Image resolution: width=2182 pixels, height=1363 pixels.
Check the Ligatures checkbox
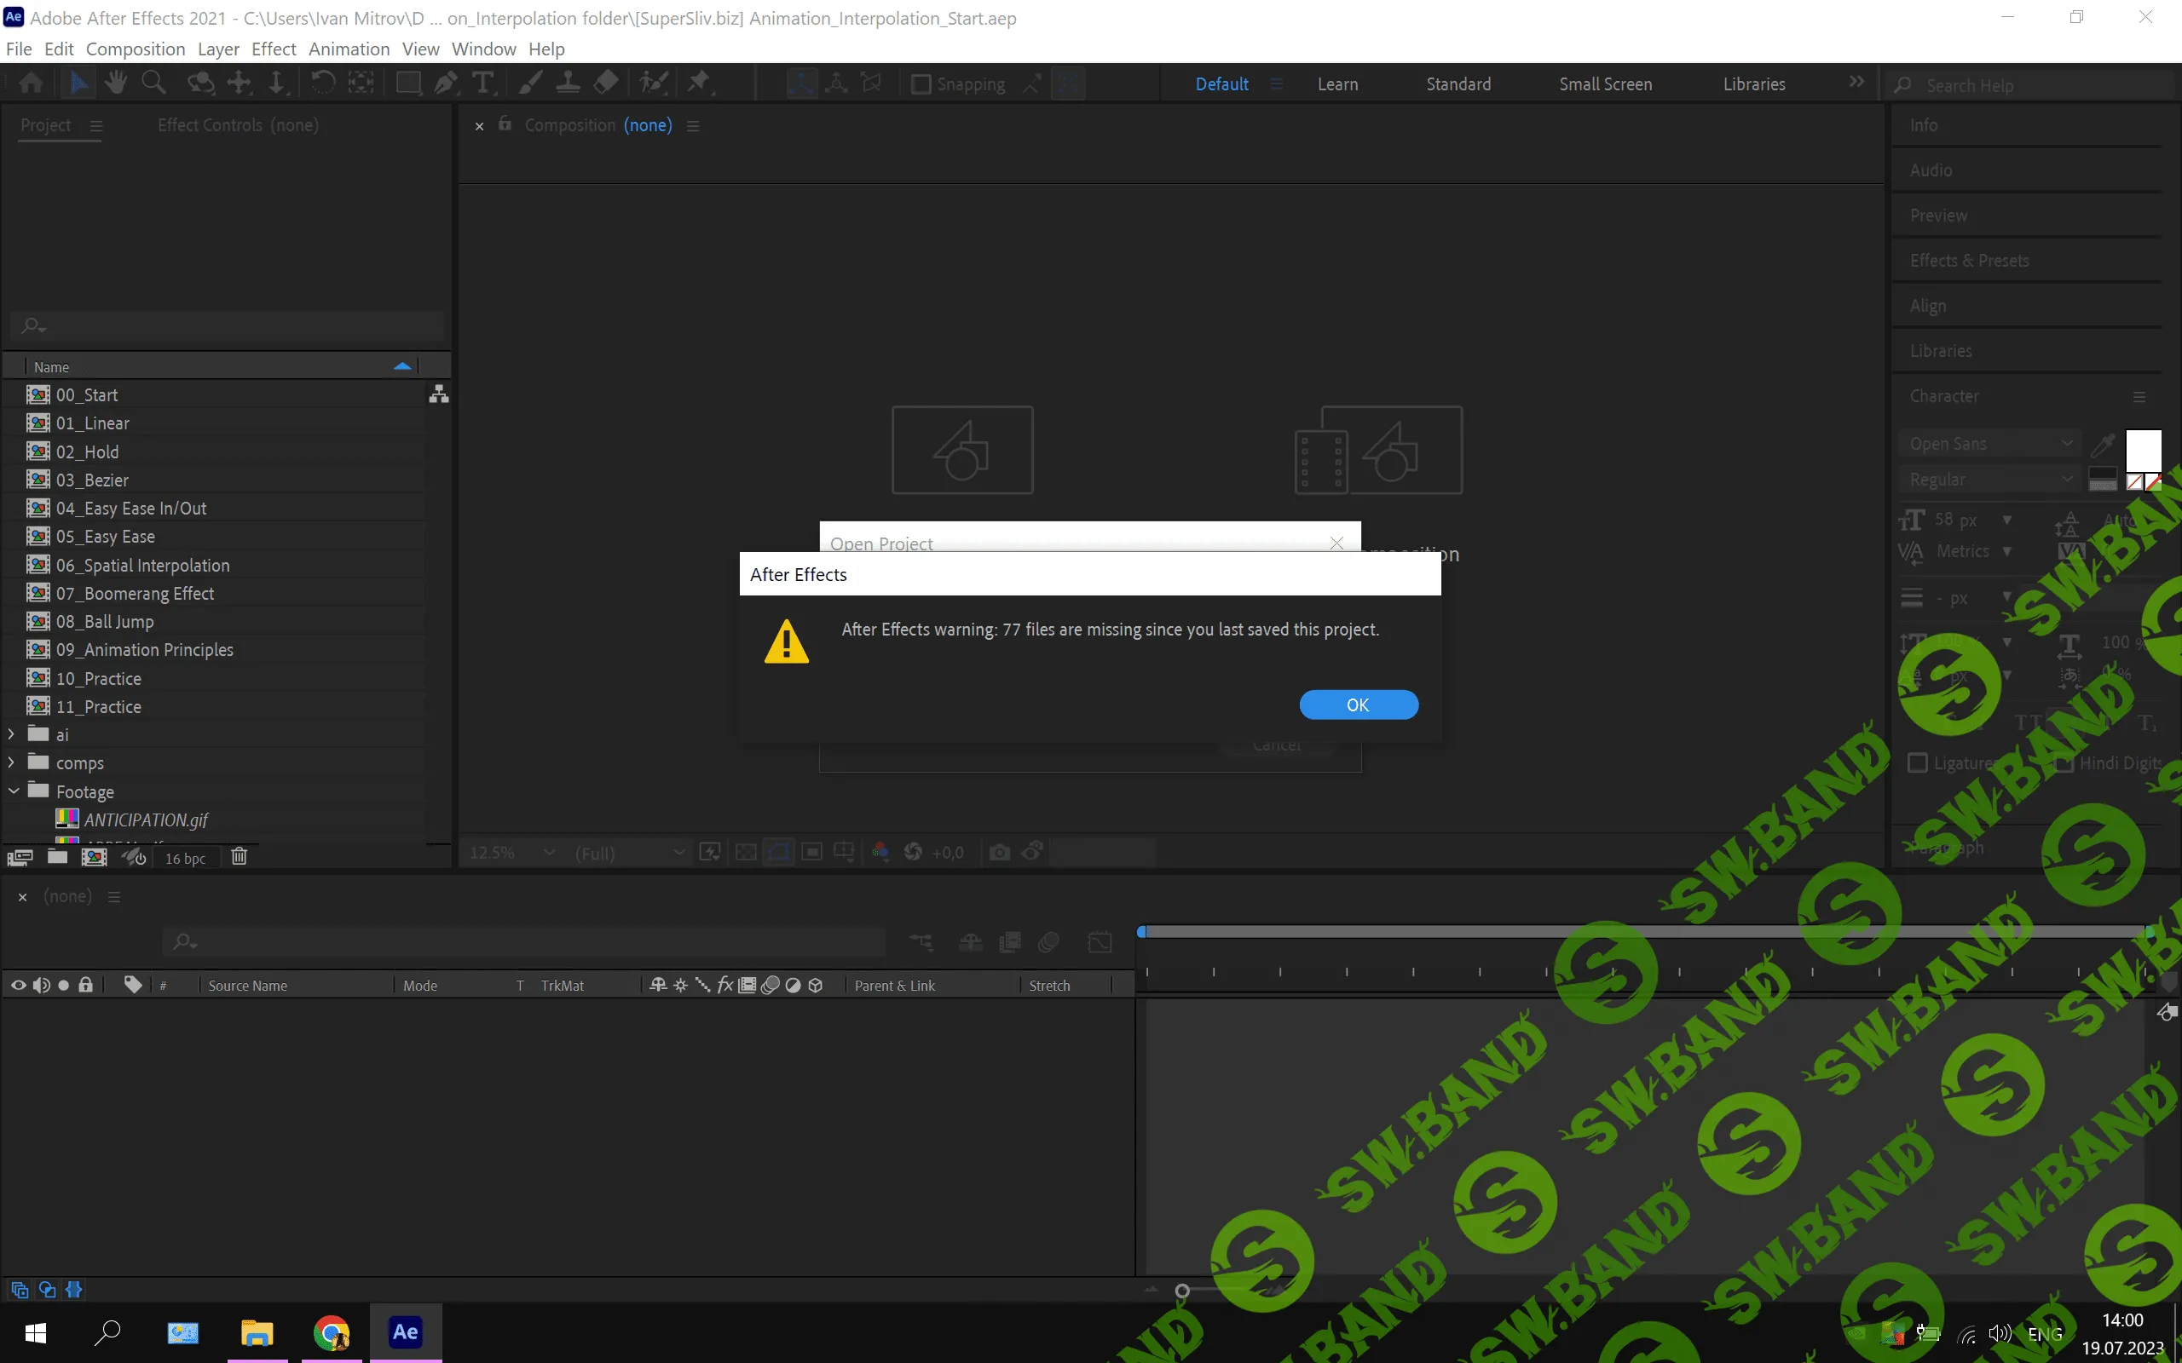point(1918,762)
